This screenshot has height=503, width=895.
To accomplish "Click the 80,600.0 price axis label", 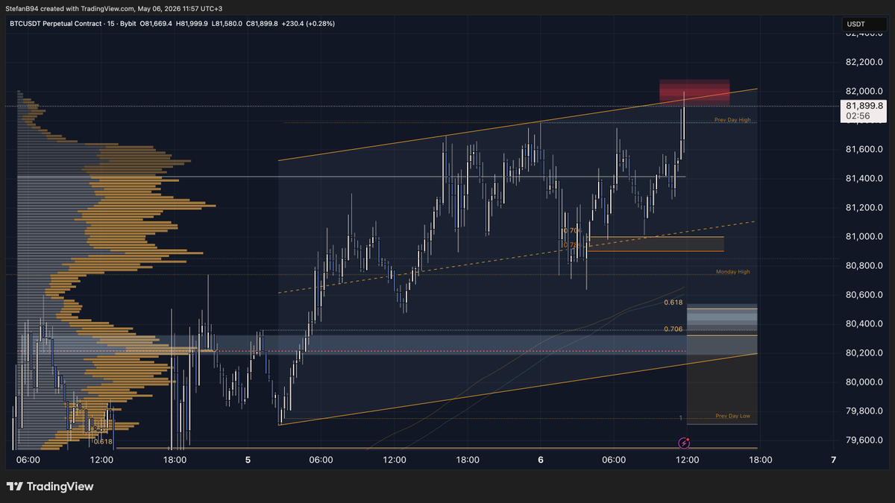I will pos(864,294).
